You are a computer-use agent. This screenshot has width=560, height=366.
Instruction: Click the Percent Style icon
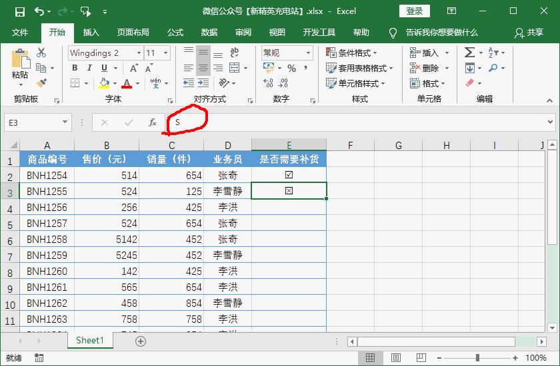pos(292,68)
